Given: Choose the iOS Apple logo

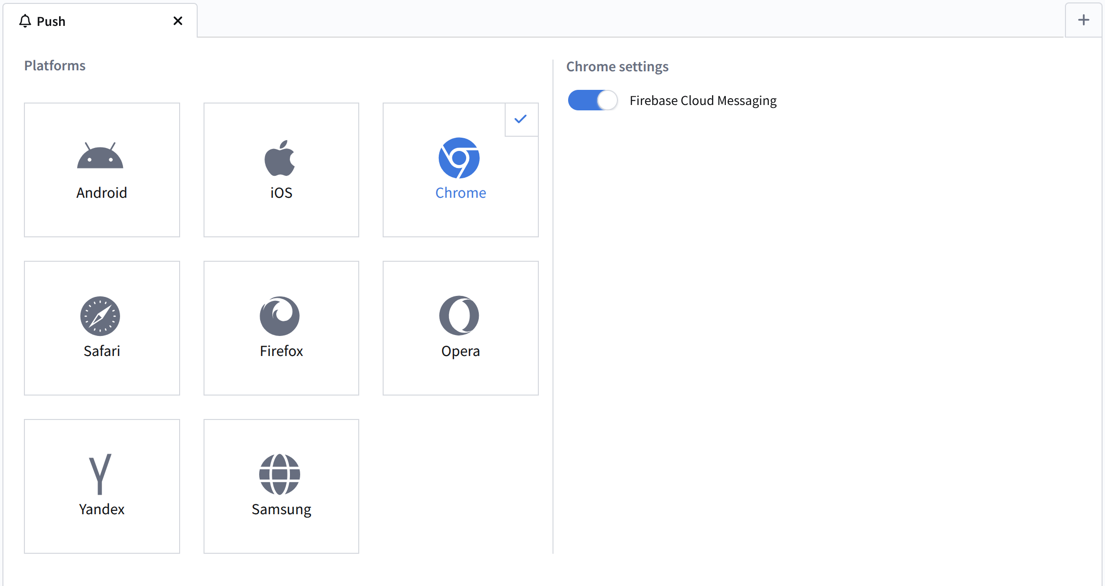Looking at the screenshot, I should pyautogui.click(x=280, y=158).
